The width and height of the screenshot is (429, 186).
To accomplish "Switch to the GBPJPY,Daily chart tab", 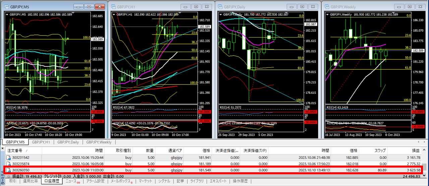I will tap(68, 142).
